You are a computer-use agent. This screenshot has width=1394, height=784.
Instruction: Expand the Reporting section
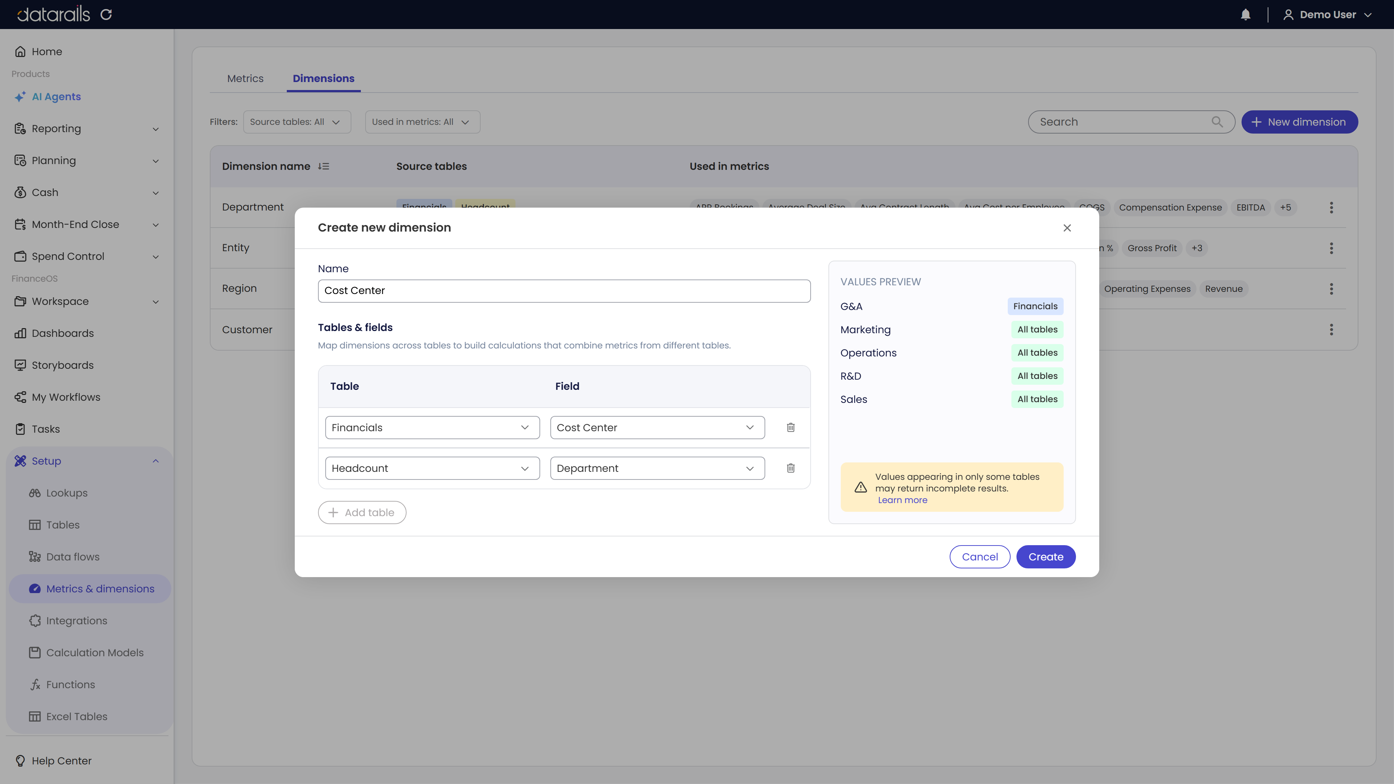pos(87,129)
